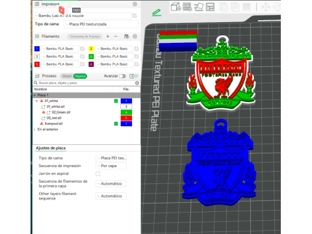Select liverpool.stl object in tree
312x234 pixels.
click(x=53, y=123)
